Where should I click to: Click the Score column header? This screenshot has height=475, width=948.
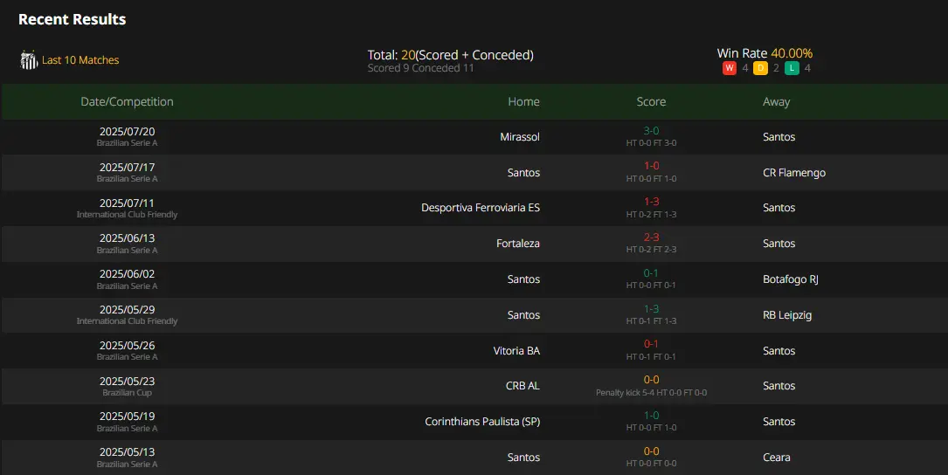pos(651,101)
